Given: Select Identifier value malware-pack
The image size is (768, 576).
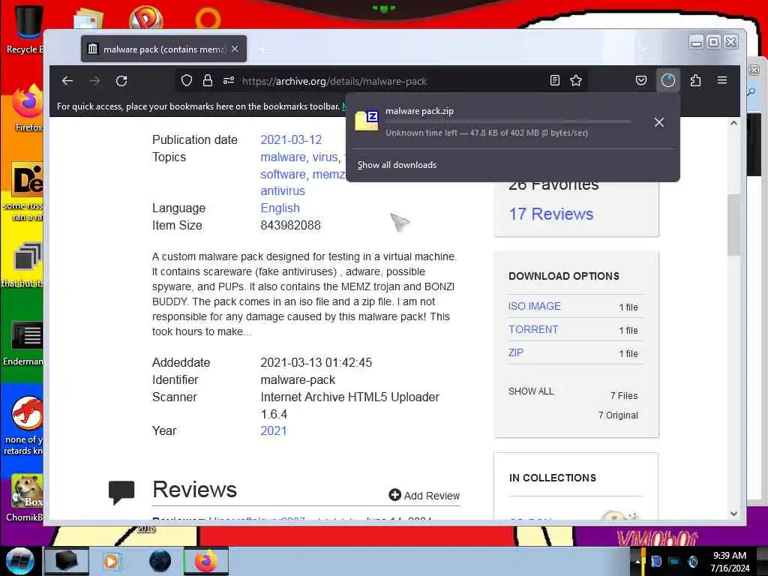Looking at the screenshot, I should 298,380.
